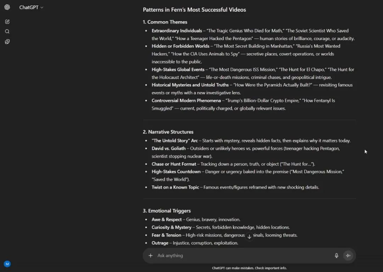383x272 pixels.
Task: Open the library images icon in sidebar
Action: point(7,42)
